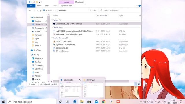Sort by Type column header

121,16
